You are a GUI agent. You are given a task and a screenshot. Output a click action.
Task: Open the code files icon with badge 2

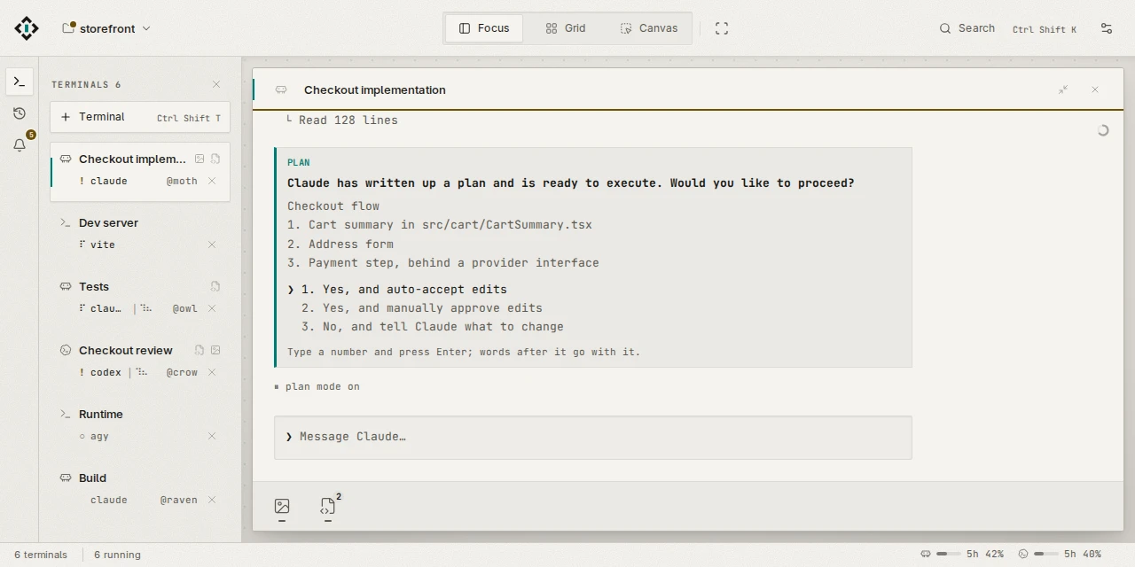329,508
